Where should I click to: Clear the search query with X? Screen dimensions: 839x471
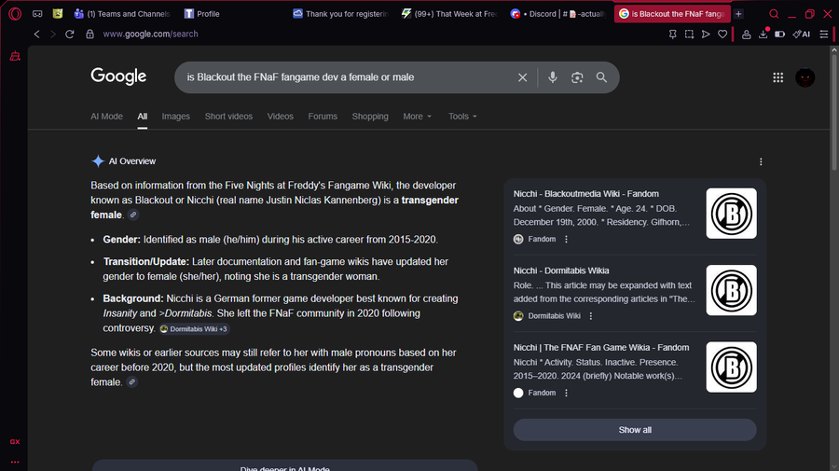(522, 77)
